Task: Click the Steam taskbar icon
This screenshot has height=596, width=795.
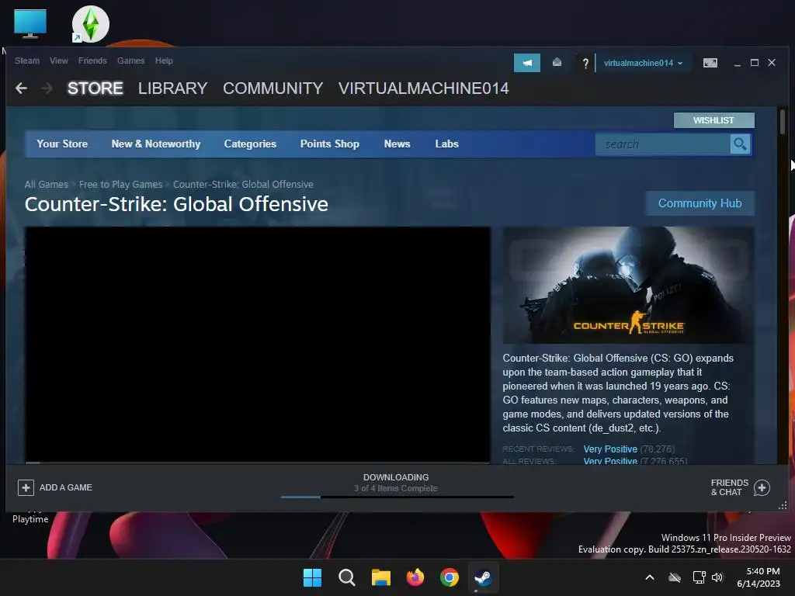Action: [483, 577]
